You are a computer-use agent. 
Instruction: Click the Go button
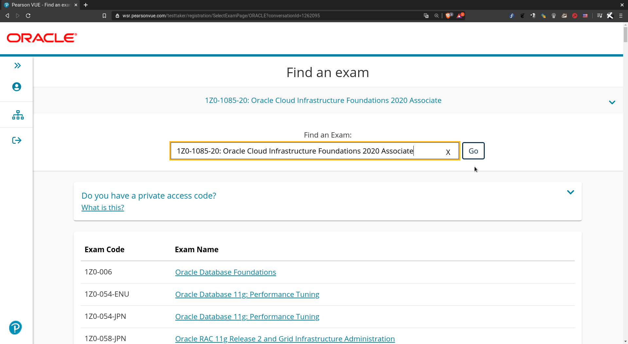tap(473, 151)
